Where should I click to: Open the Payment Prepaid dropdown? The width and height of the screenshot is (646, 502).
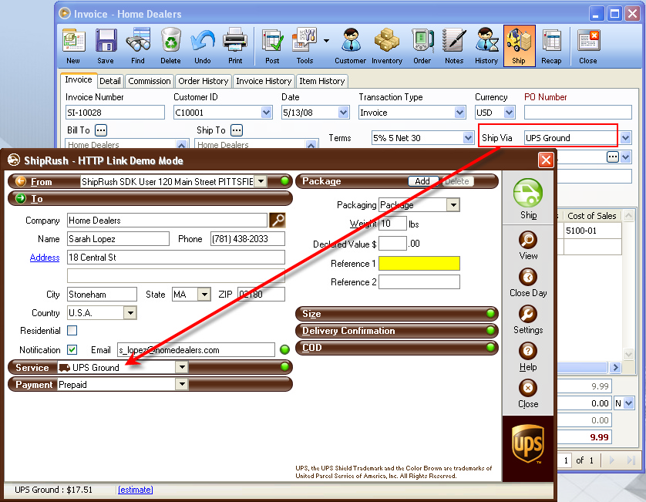point(182,384)
